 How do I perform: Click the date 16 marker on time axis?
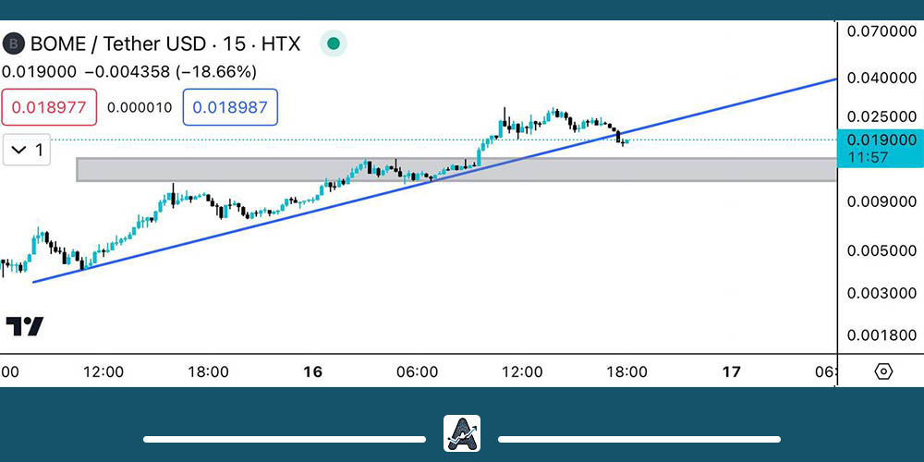(x=312, y=371)
